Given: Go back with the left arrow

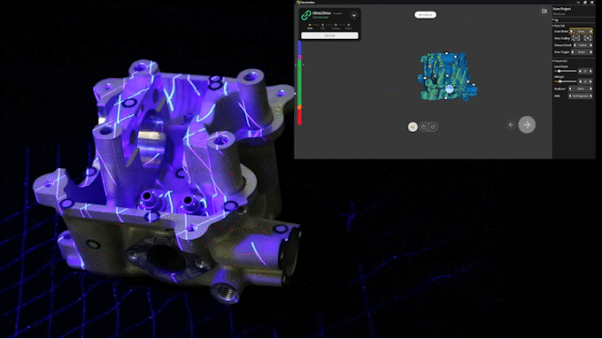Looking at the screenshot, I should coord(511,125).
